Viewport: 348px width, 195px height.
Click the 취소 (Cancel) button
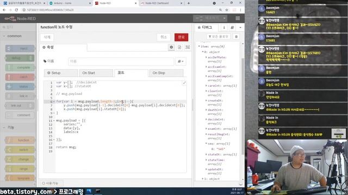tap(164, 37)
